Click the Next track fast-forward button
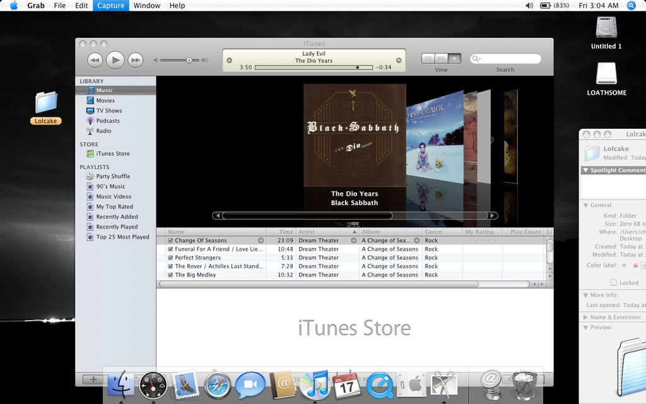This screenshot has height=404, width=646. (x=135, y=60)
